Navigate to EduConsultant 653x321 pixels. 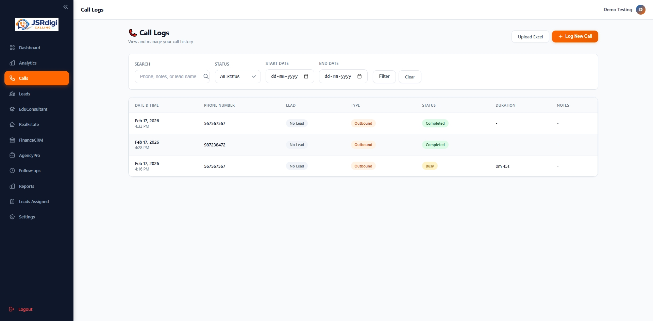37,109
